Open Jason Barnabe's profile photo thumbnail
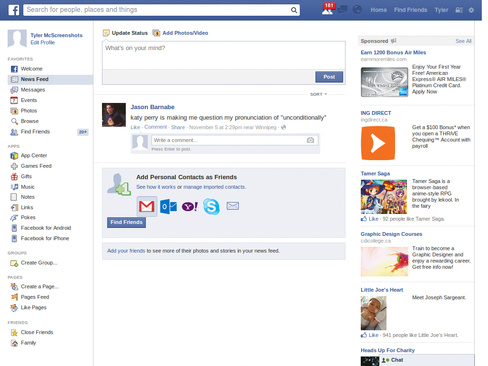Viewport: 488px width, 366px height. click(114, 115)
